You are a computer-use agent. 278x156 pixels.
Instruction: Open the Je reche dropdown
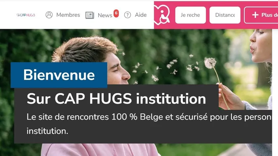coord(190,15)
